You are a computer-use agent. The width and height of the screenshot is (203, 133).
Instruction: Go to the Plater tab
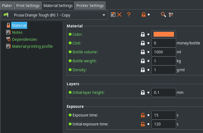(x=7, y=5)
